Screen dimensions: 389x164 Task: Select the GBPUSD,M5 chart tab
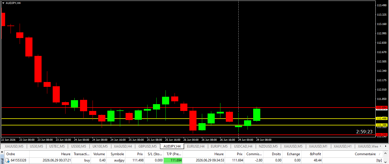coord(148,146)
